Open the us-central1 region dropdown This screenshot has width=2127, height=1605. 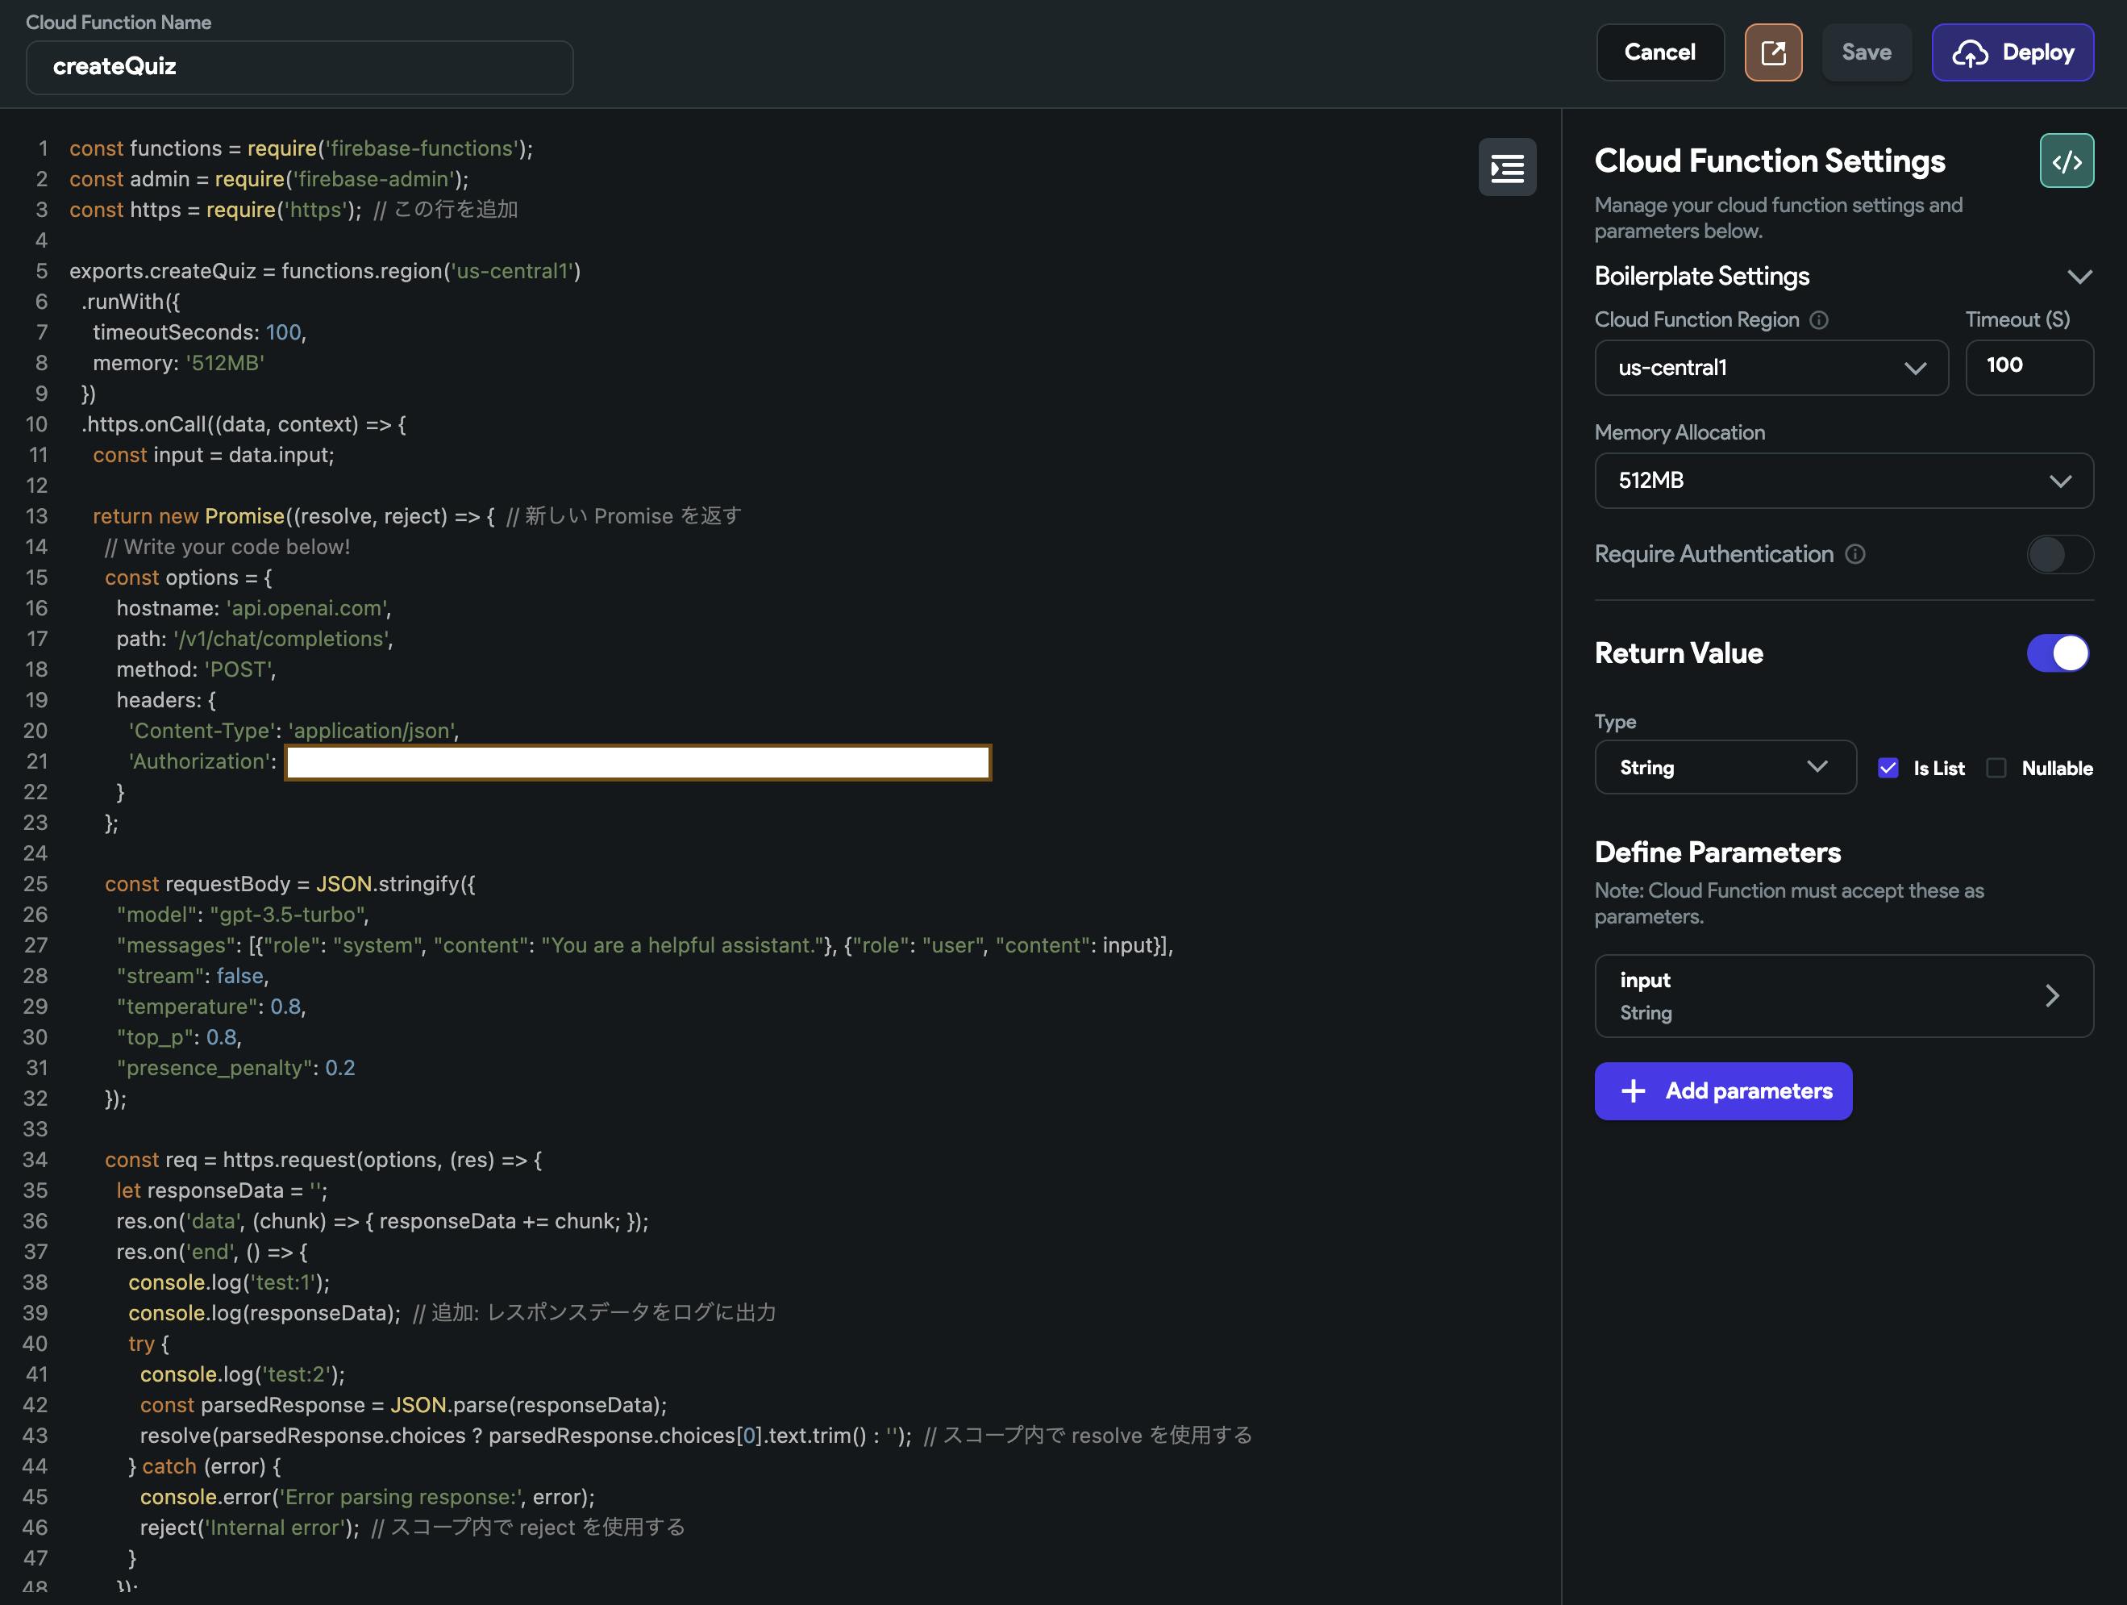pos(1771,367)
